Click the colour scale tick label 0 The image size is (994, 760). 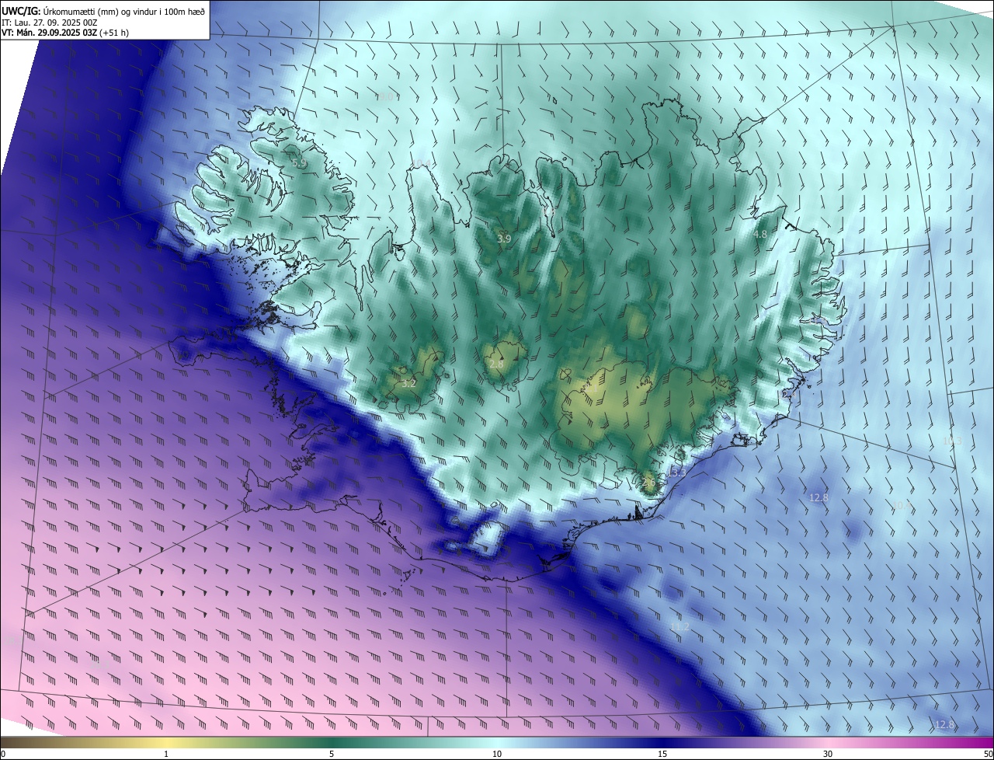(x=3, y=754)
